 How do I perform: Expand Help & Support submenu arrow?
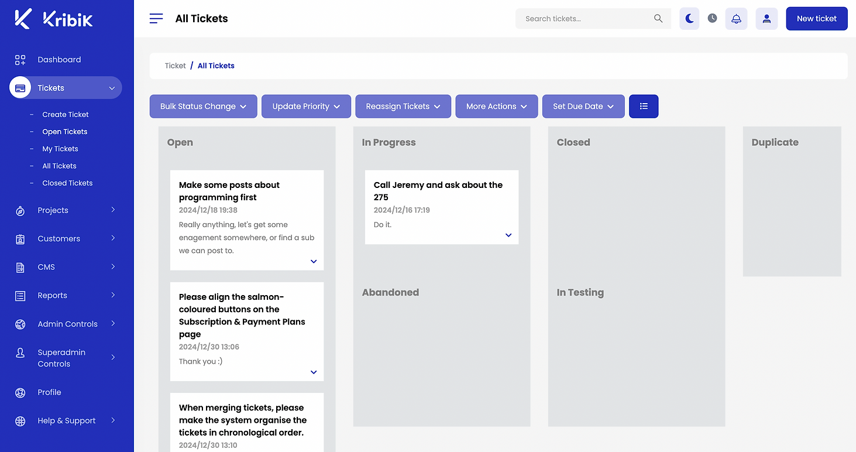pyautogui.click(x=113, y=420)
